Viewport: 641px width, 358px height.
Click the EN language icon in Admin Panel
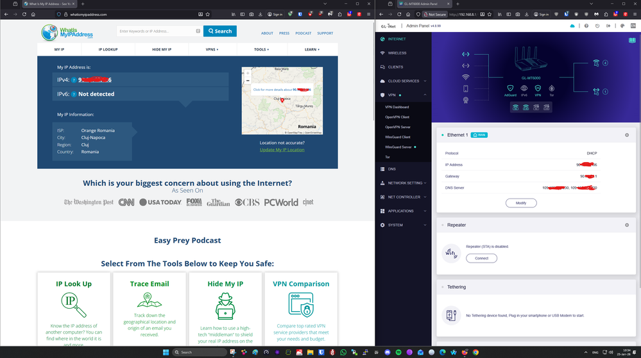pyautogui.click(x=633, y=26)
